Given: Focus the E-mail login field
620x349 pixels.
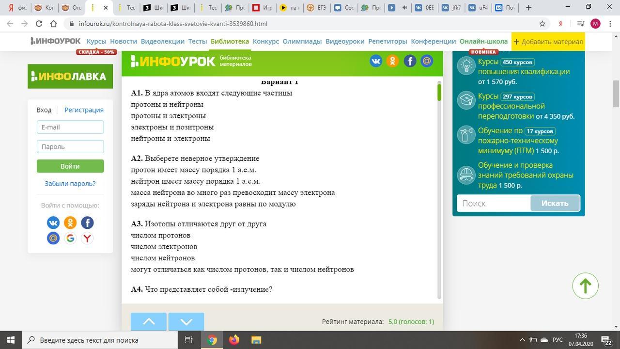Looking at the screenshot, I should 70,127.
